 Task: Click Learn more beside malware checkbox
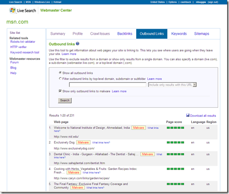coord(119,91)
